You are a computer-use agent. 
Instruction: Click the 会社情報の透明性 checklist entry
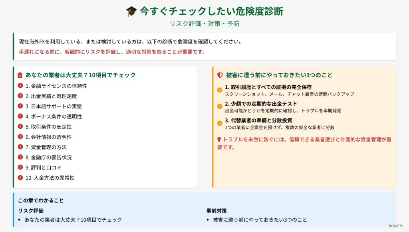(x=48, y=137)
